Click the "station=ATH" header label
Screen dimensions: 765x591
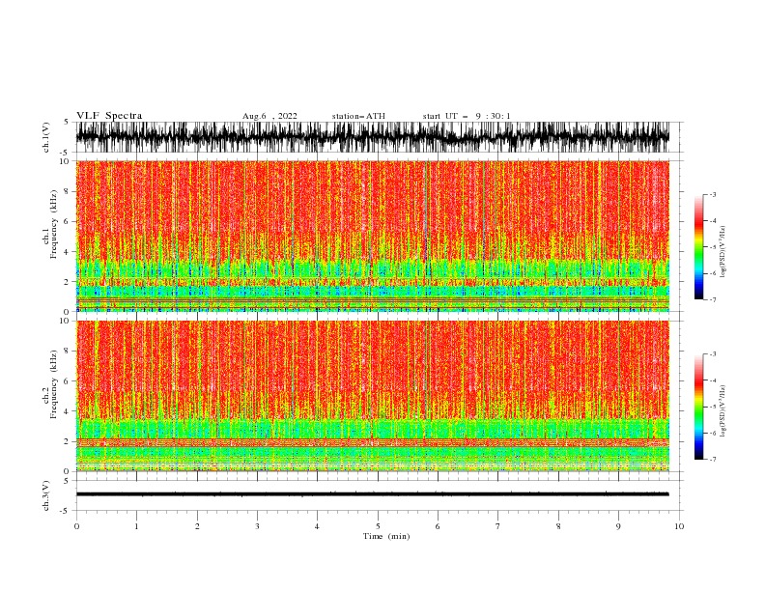(358, 116)
